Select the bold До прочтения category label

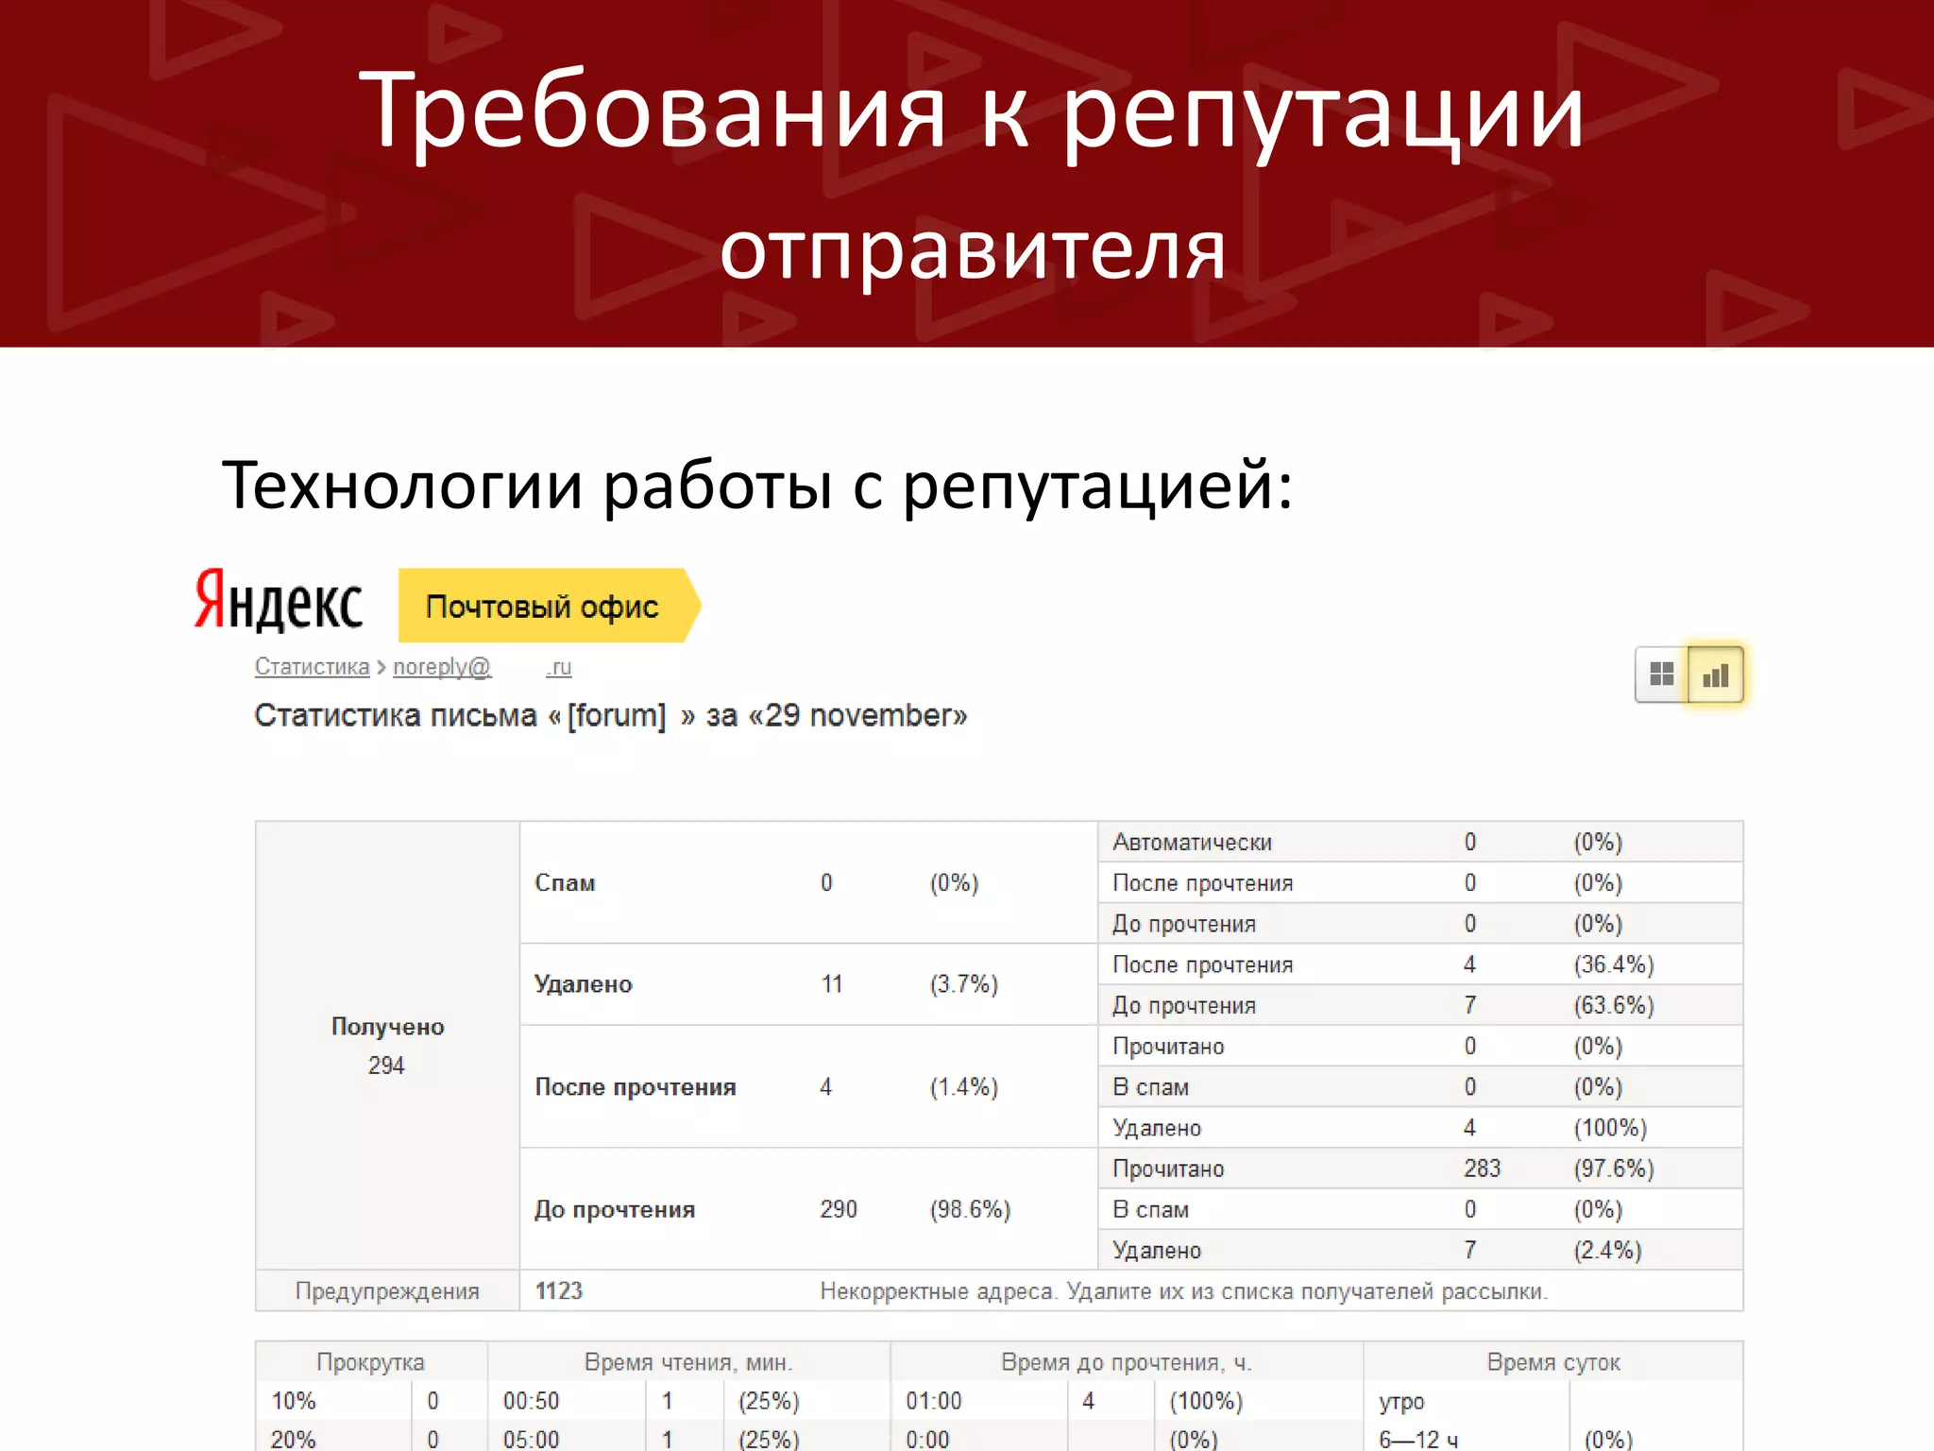tap(615, 1210)
